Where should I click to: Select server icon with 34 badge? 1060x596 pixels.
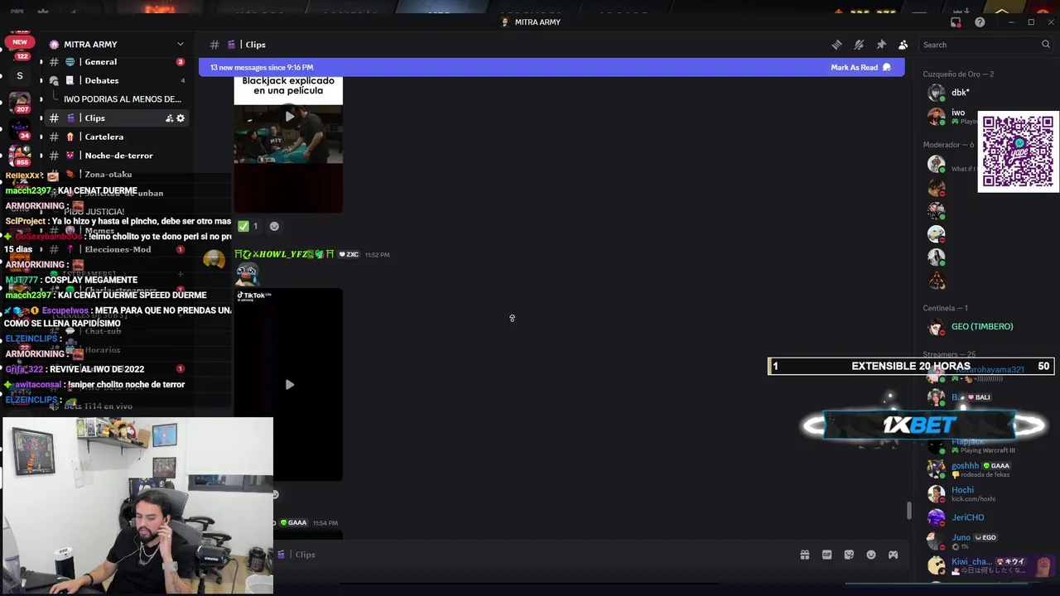click(x=20, y=128)
